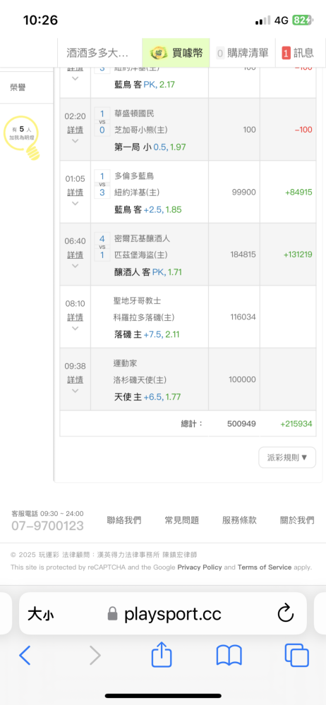Expand 詳情 for the 02:20 game
326x705 pixels.
coord(76,130)
